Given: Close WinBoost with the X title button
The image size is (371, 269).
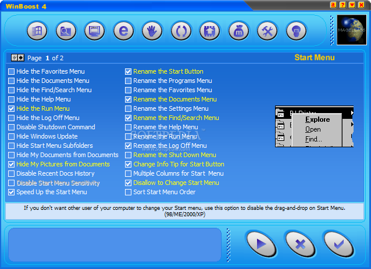Looking at the screenshot, I should [362, 5].
